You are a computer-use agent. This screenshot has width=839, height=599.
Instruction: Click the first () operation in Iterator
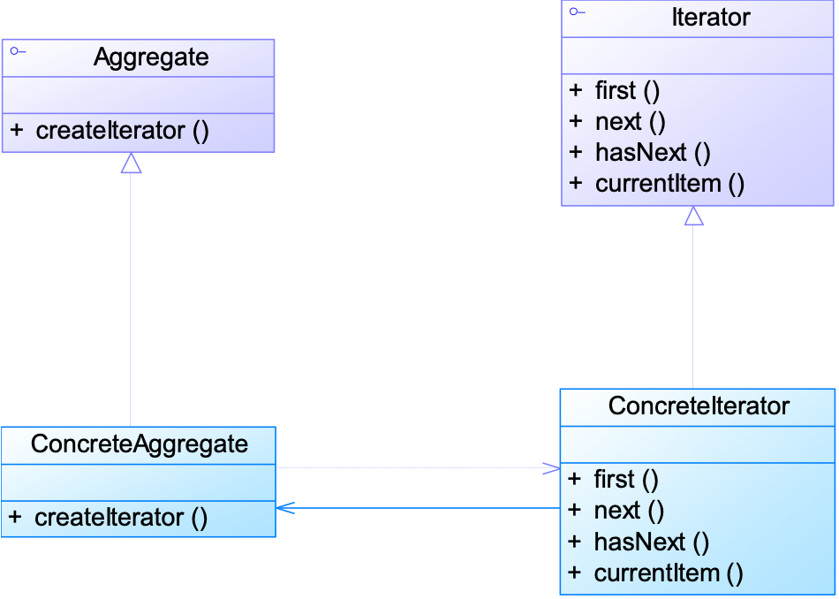coord(627,90)
